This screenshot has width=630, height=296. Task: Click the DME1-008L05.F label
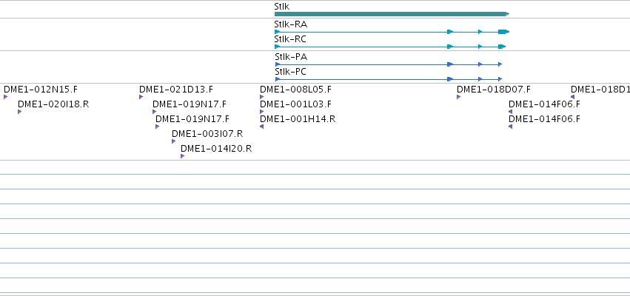[x=295, y=90]
